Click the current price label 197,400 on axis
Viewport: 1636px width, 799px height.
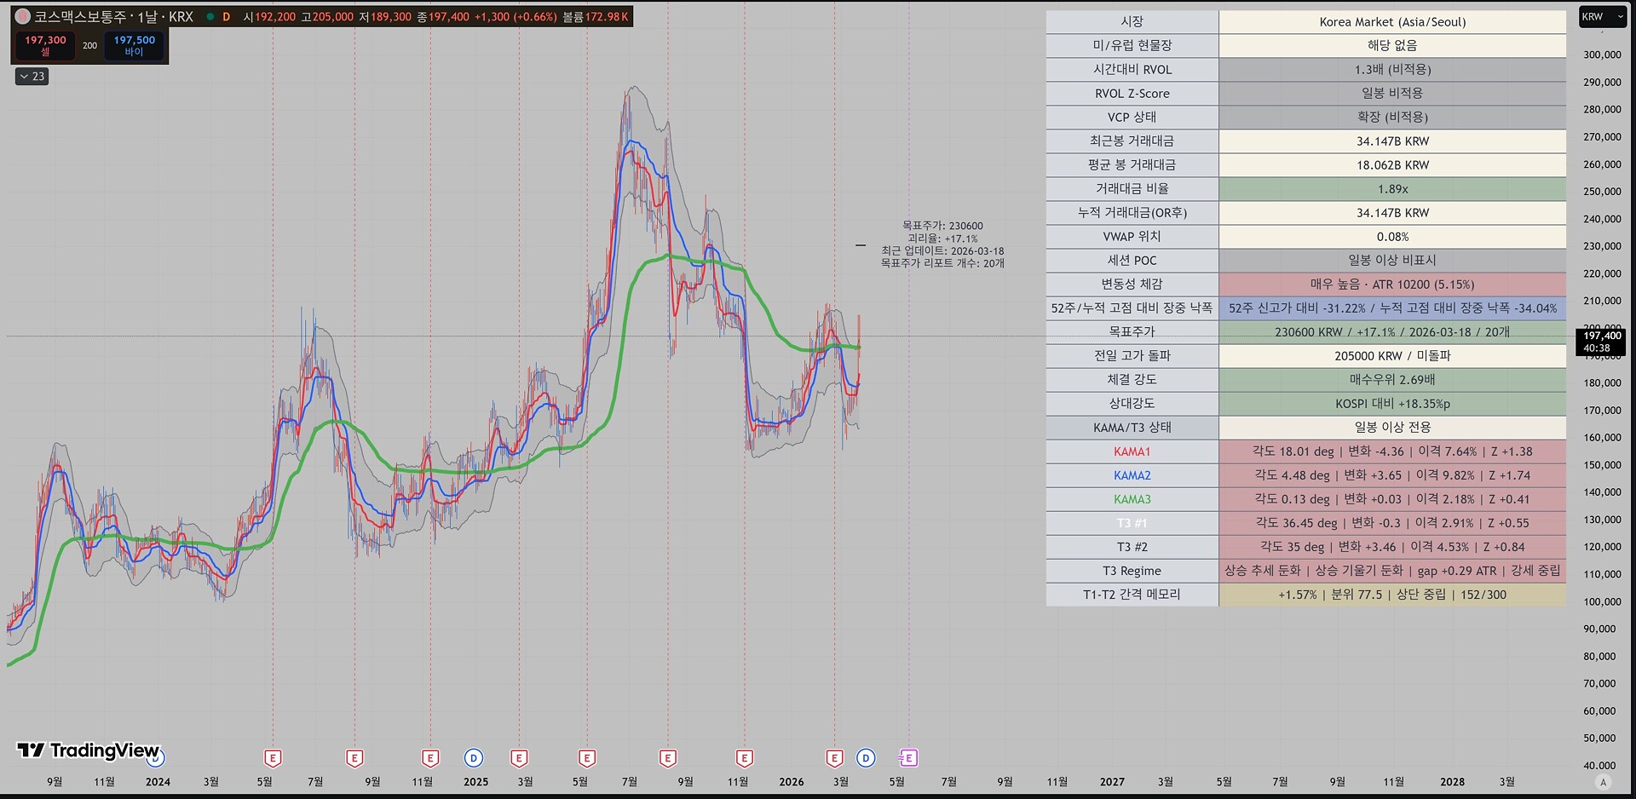click(x=1602, y=342)
